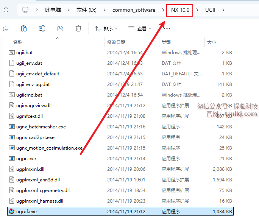Select the file name ugnx_cad2prt.exe
Screen dimensions: 259x217
(35, 137)
